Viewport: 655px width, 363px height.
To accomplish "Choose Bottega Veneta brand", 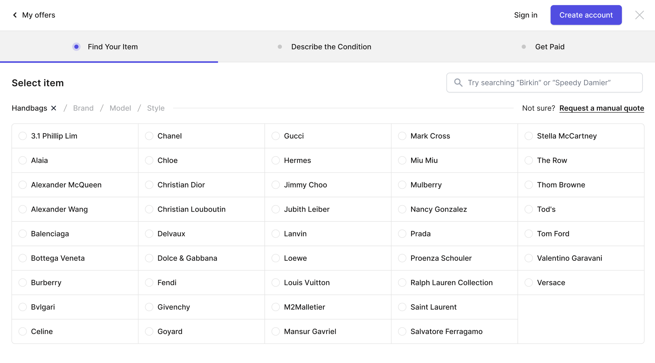I will tap(75, 258).
